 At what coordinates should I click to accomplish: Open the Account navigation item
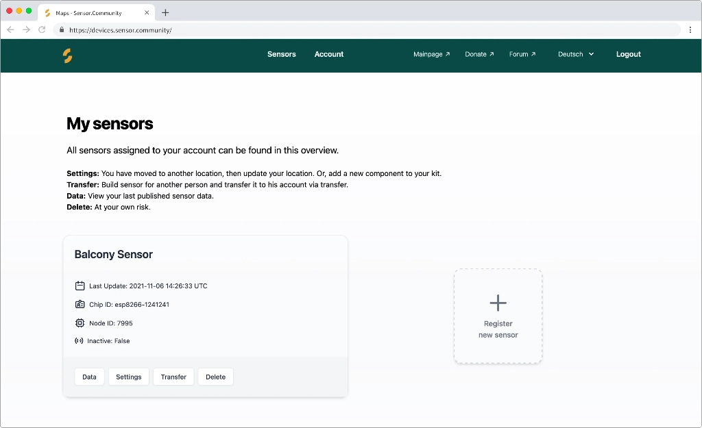(x=329, y=54)
